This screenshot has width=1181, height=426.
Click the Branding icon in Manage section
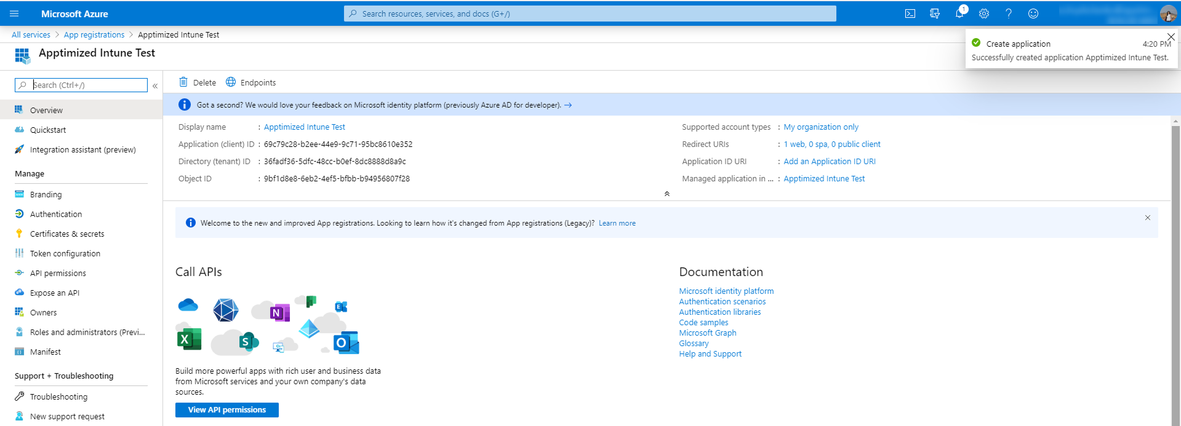click(19, 194)
